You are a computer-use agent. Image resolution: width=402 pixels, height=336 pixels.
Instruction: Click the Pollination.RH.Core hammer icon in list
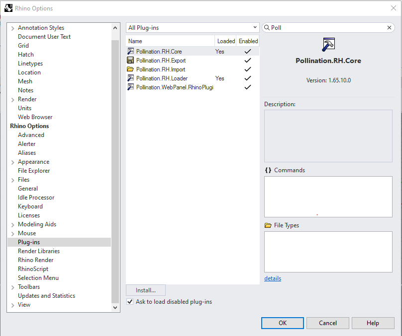(x=130, y=52)
